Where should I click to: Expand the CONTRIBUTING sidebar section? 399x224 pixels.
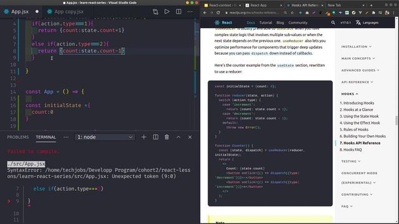pyautogui.click(x=357, y=195)
